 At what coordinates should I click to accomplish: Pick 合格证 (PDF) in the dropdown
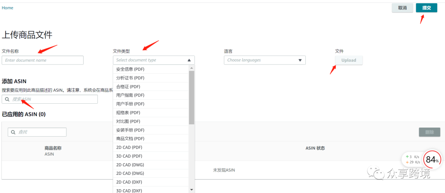pyautogui.click(x=151, y=86)
